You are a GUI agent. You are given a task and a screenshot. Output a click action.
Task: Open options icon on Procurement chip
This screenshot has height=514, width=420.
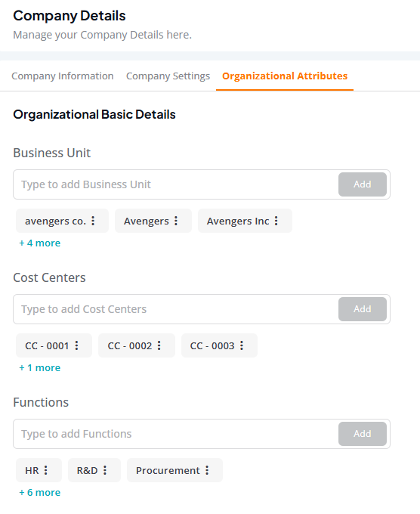click(x=207, y=470)
